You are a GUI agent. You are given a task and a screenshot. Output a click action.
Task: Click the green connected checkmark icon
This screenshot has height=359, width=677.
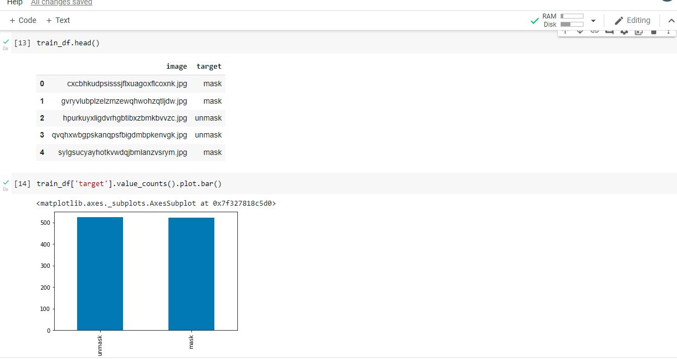pos(535,21)
